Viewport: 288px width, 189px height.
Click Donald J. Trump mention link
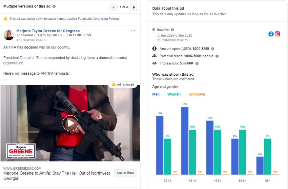tap(33, 58)
